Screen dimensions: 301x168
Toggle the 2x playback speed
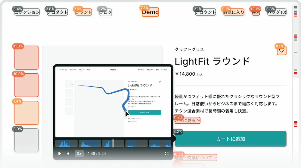(79, 154)
